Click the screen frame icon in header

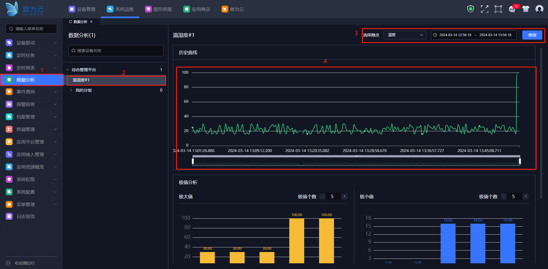[498, 9]
